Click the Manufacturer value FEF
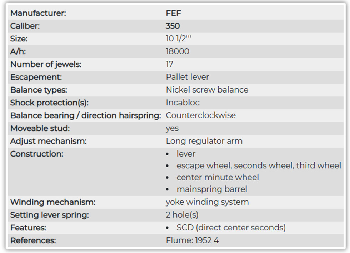The image size is (350, 253). coord(173,13)
